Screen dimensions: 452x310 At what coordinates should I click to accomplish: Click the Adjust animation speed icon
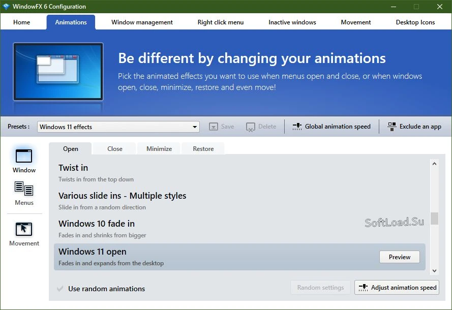363,288
